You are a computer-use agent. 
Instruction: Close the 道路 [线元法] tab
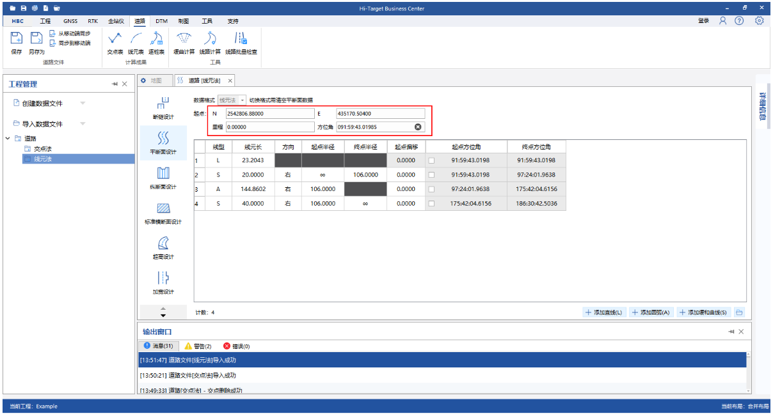[230, 81]
